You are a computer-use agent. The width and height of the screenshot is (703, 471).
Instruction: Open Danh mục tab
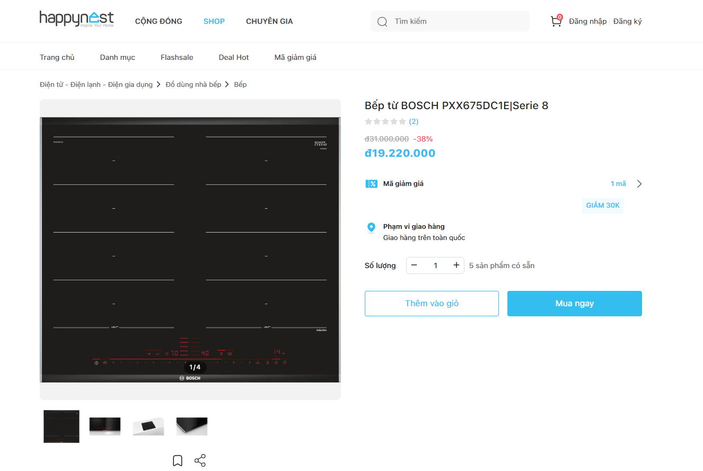pyautogui.click(x=118, y=57)
